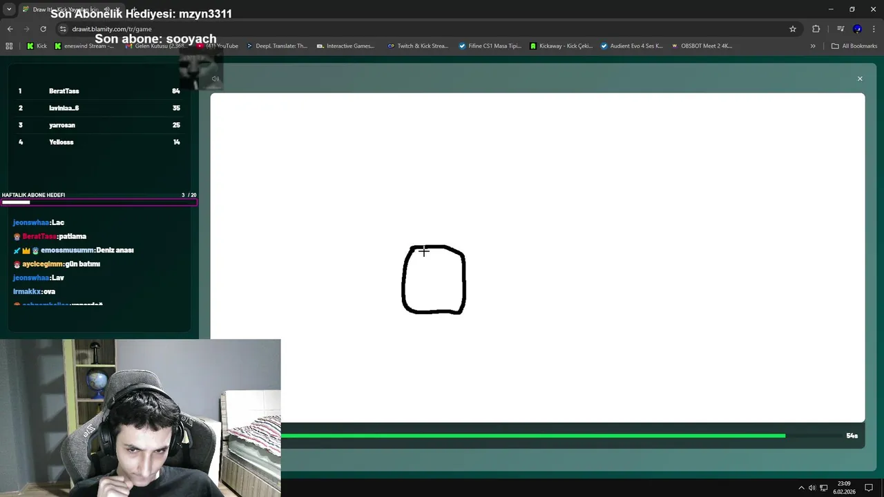This screenshot has height=497, width=884.
Task: Open the network status tray icon
Action: (823, 488)
